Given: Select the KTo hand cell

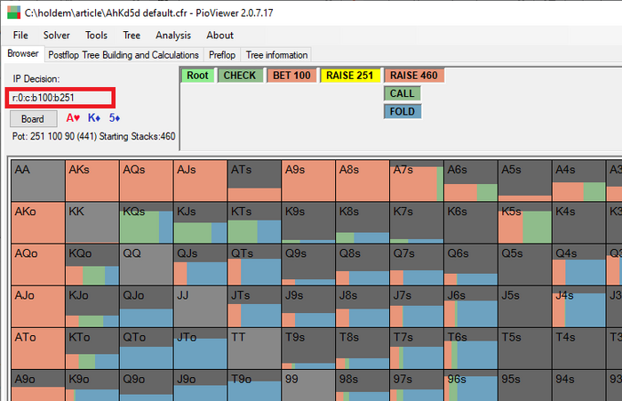Looking at the screenshot, I should click(92, 349).
